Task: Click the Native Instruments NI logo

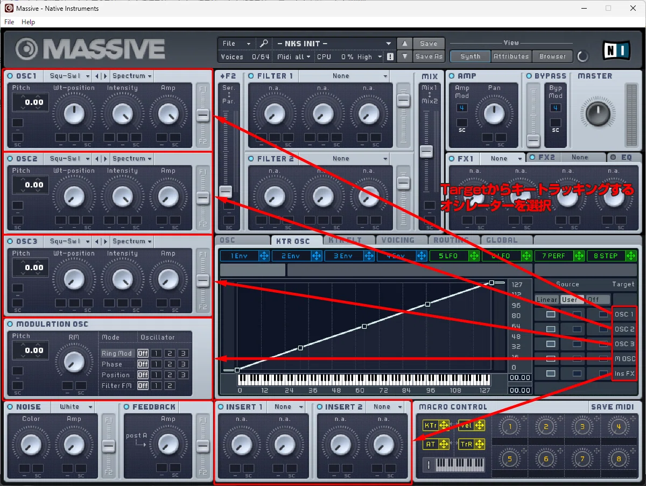Action: point(617,51)
